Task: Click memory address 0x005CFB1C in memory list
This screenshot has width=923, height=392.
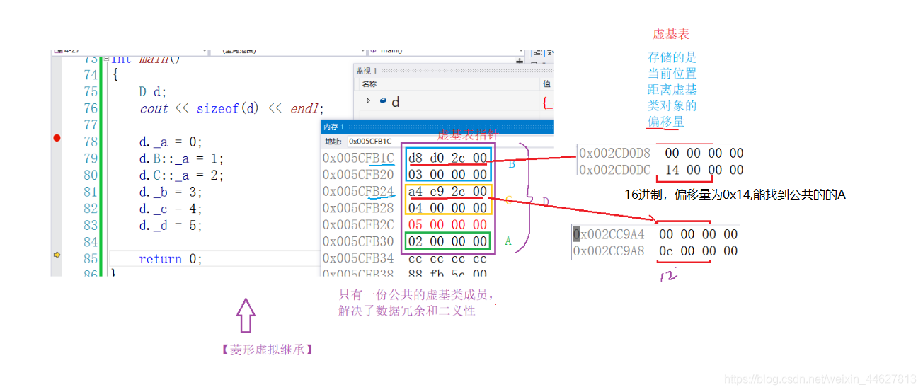Action: [358, 158]
